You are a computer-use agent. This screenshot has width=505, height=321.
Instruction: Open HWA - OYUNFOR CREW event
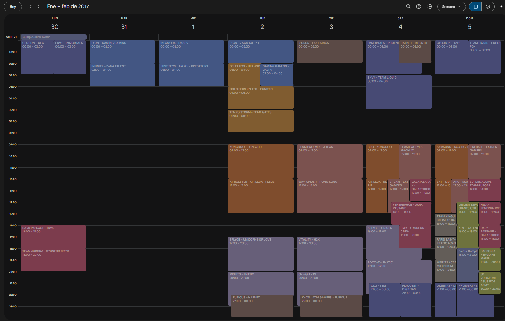coord(415,237)
